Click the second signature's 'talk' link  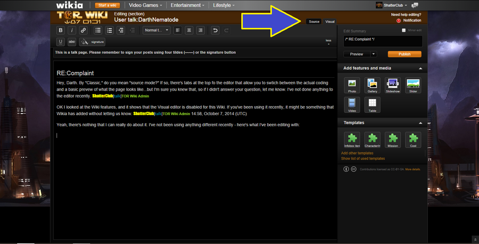coord(158,114)
